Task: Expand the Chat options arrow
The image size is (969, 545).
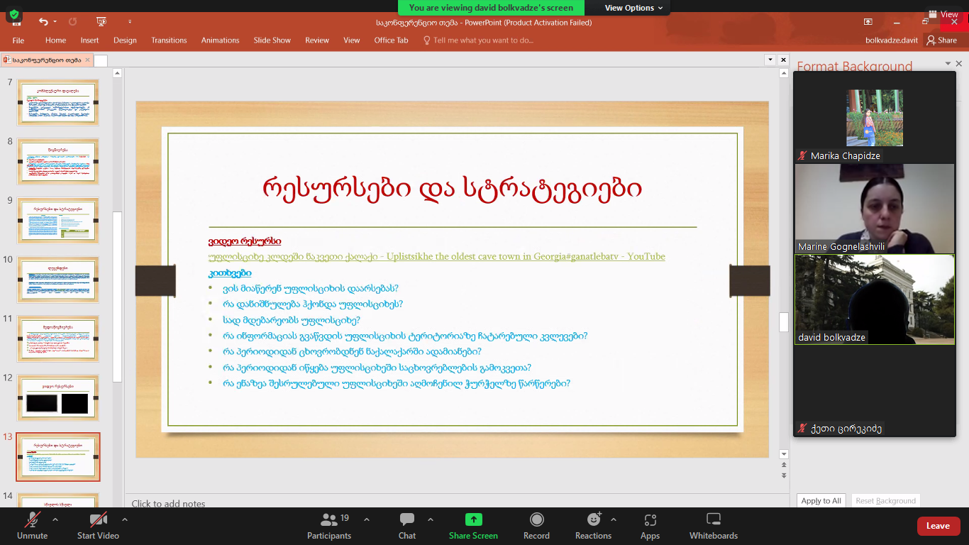Action: 431,519
